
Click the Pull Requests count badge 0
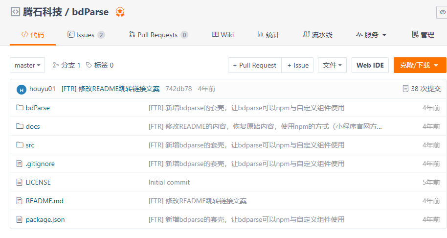point(184,35)
